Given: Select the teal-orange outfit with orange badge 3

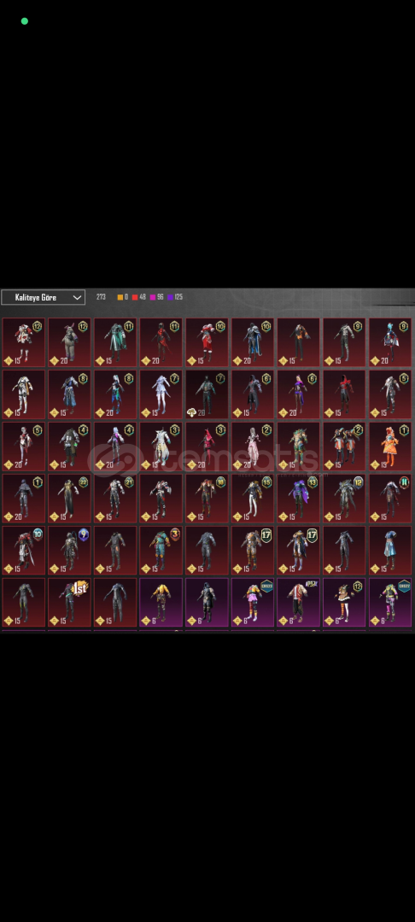Looking at the screenshot, I should 161,550.
